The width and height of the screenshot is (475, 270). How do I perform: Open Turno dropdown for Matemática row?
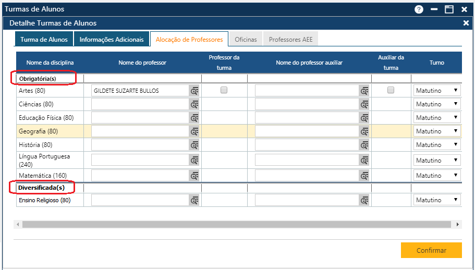click(437, 176)
